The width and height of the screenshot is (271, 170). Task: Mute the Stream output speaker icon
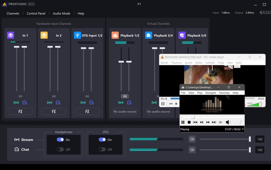(x=192, y=139)
